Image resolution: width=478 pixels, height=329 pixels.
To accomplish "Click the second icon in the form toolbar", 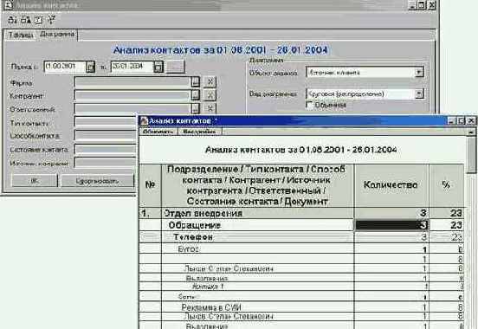I will (26, 20).
